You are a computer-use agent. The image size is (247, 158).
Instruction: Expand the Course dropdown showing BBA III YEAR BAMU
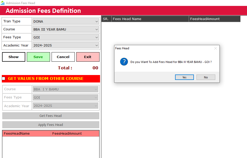click(x=65, y=29)
